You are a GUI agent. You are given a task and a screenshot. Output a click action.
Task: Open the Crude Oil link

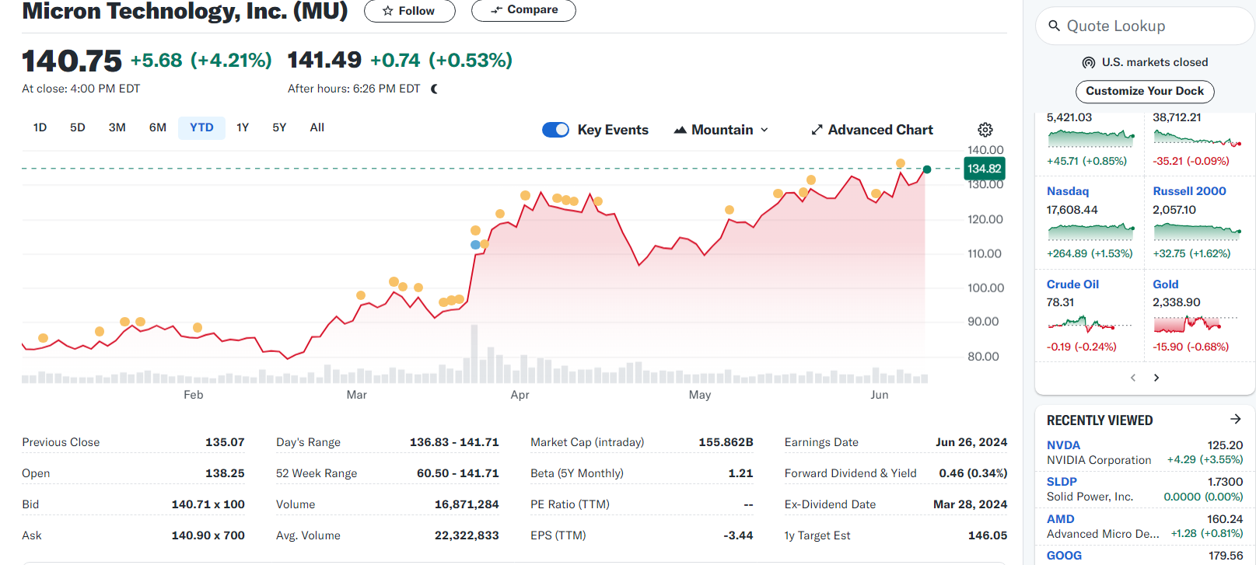[x=1072, y=284]
